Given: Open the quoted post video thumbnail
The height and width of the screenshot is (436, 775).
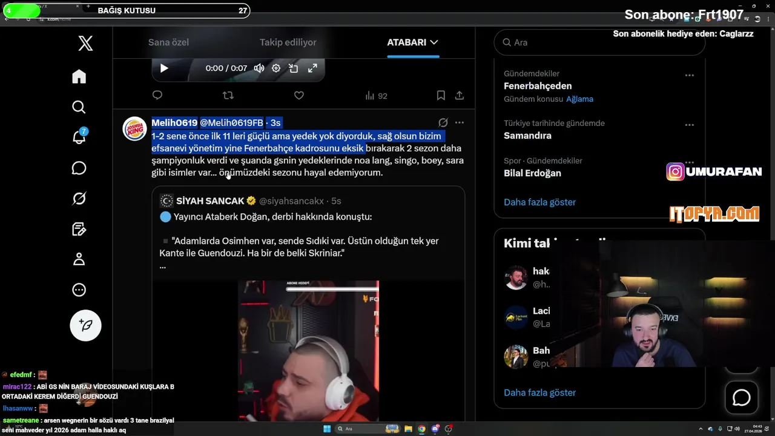Looking at the screenshot, I should [308, 351].
